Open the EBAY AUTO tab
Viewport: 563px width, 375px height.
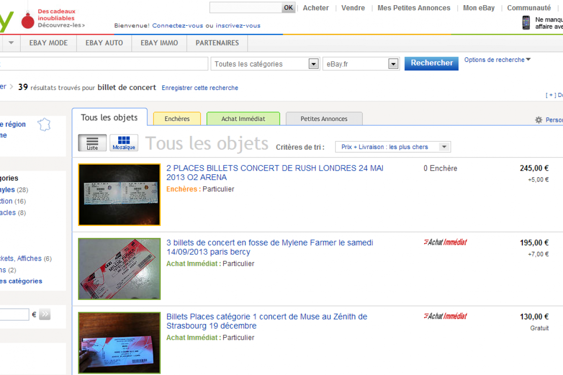click(104, 43)
